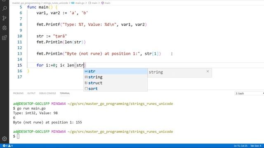Select the 'string' autocomplete suggestion

point(115,77)
